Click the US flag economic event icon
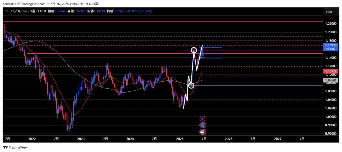This screenshot has width=342, height=152. click(x=202, y=132)
